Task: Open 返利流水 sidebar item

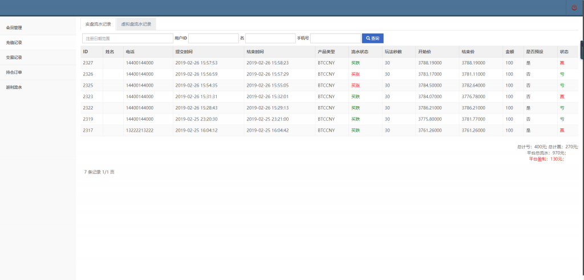Action: tap(14, 87)
